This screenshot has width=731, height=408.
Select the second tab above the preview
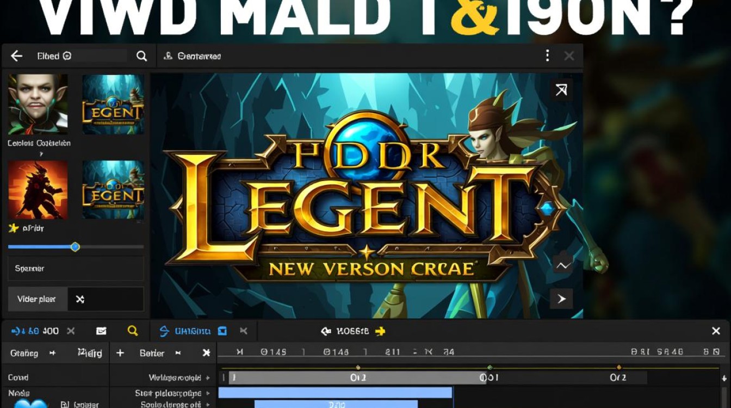point(193,56)
